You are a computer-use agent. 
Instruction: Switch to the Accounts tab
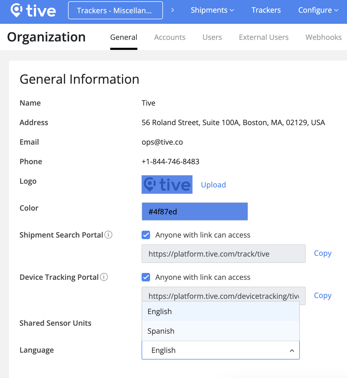coord(170,37)
